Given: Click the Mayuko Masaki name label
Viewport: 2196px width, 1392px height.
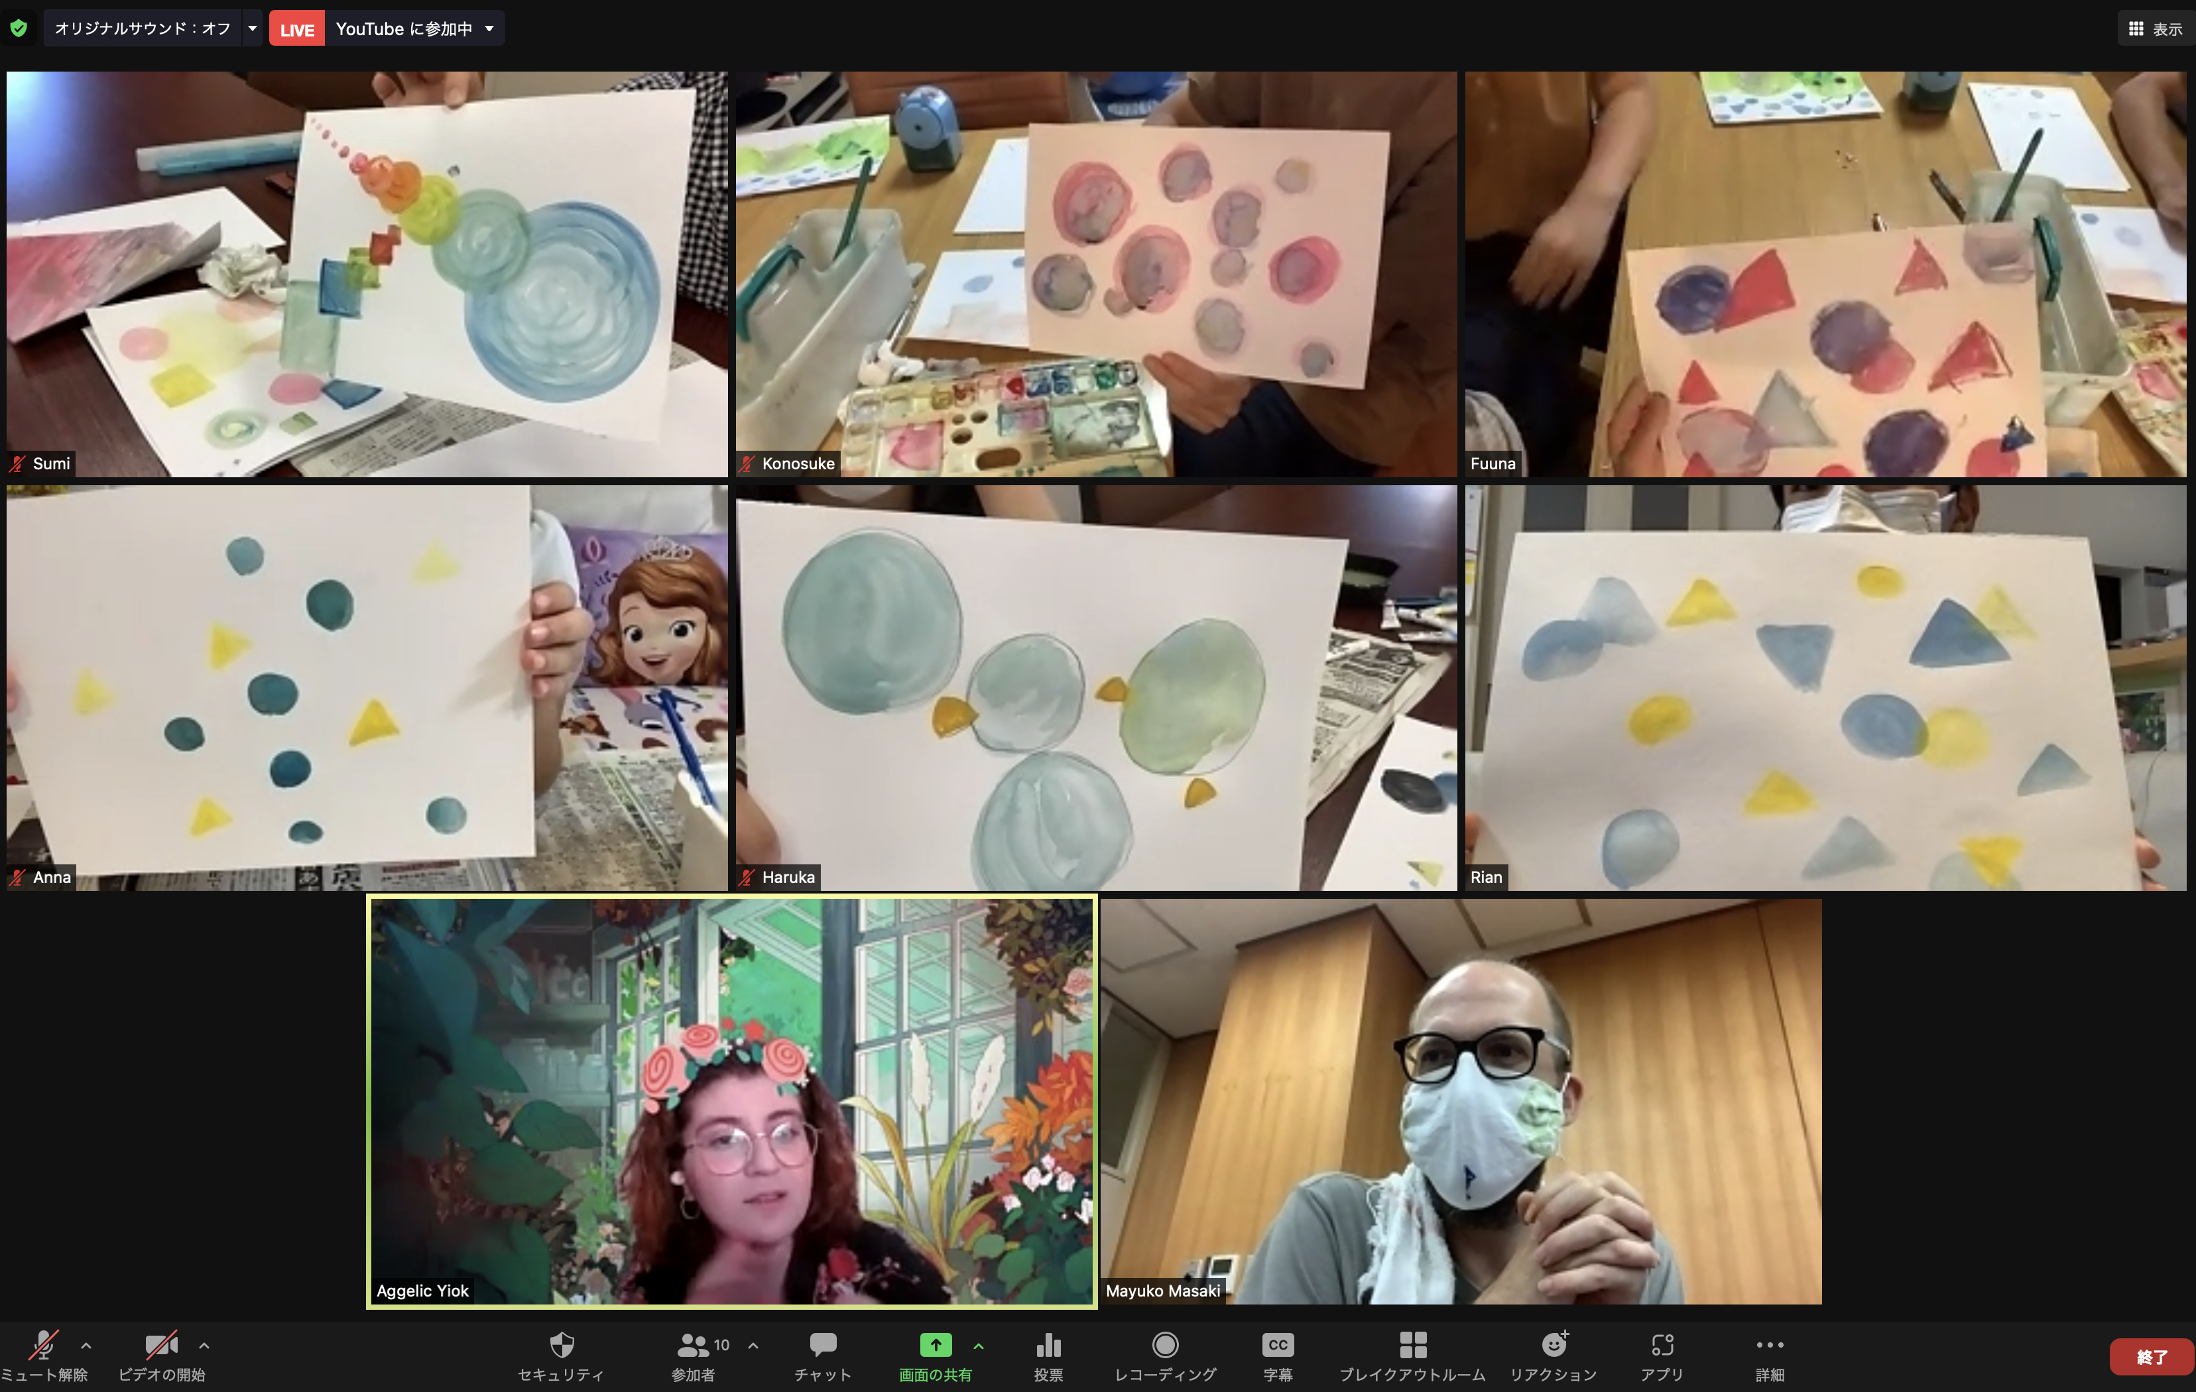Looking at the screenshot, I should 1163,1291.
